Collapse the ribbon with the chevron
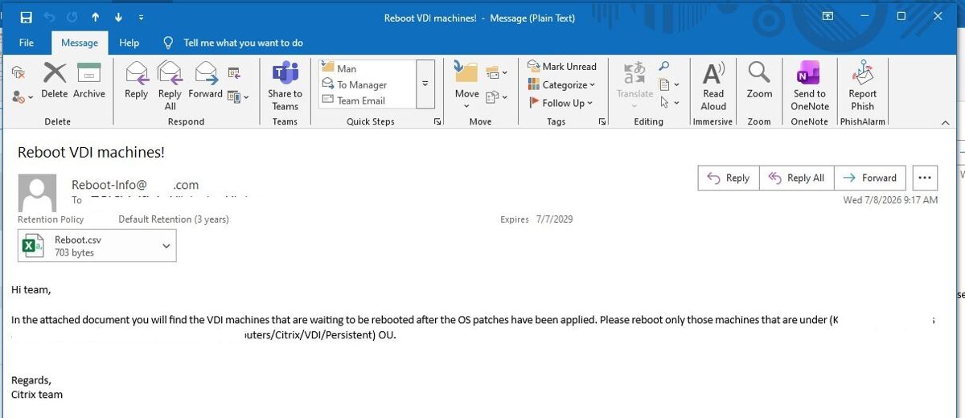Viewport: 965px width, 418px height. [x=945, y=122]
